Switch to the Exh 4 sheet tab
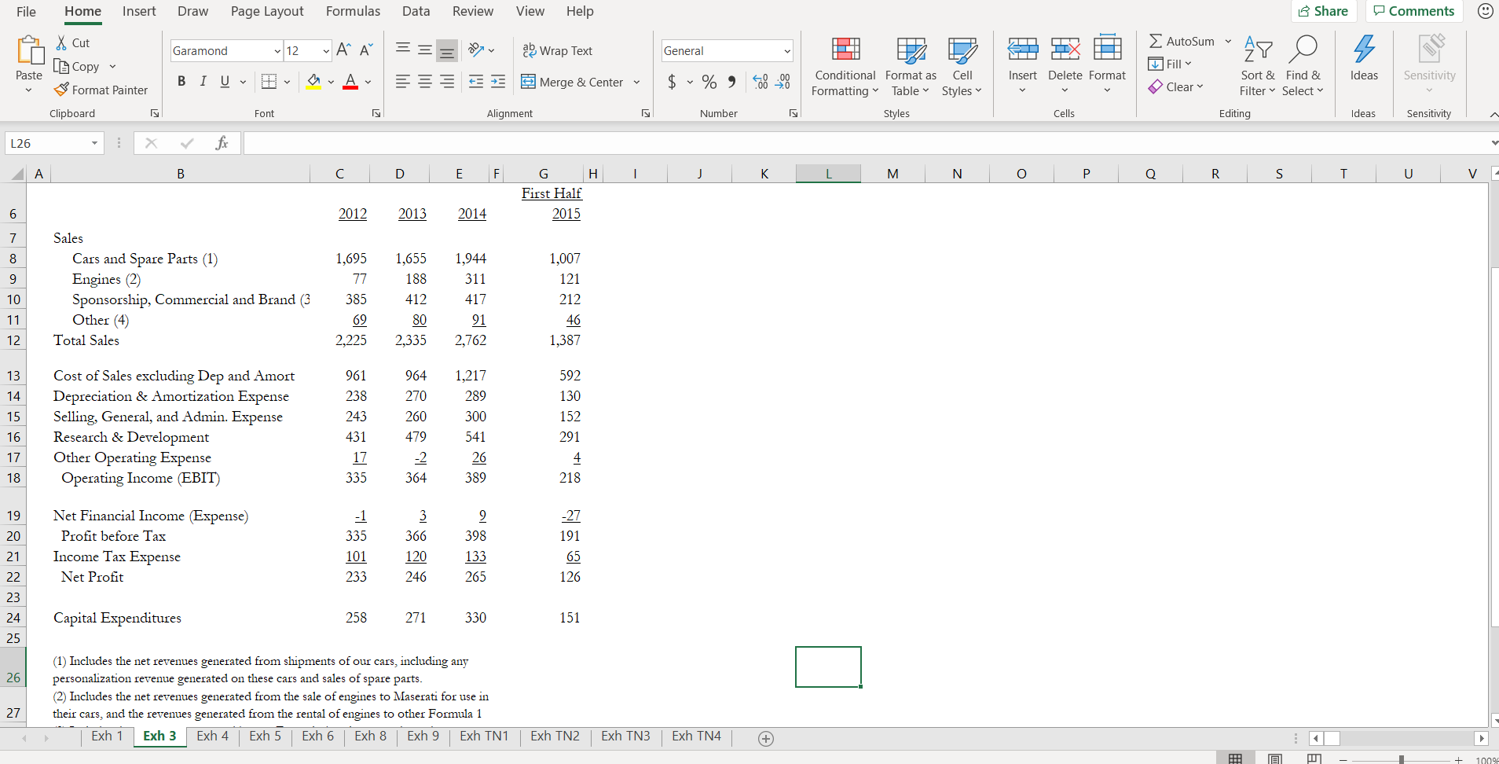This screenshot has height=764, width=1499. [212, 736]
